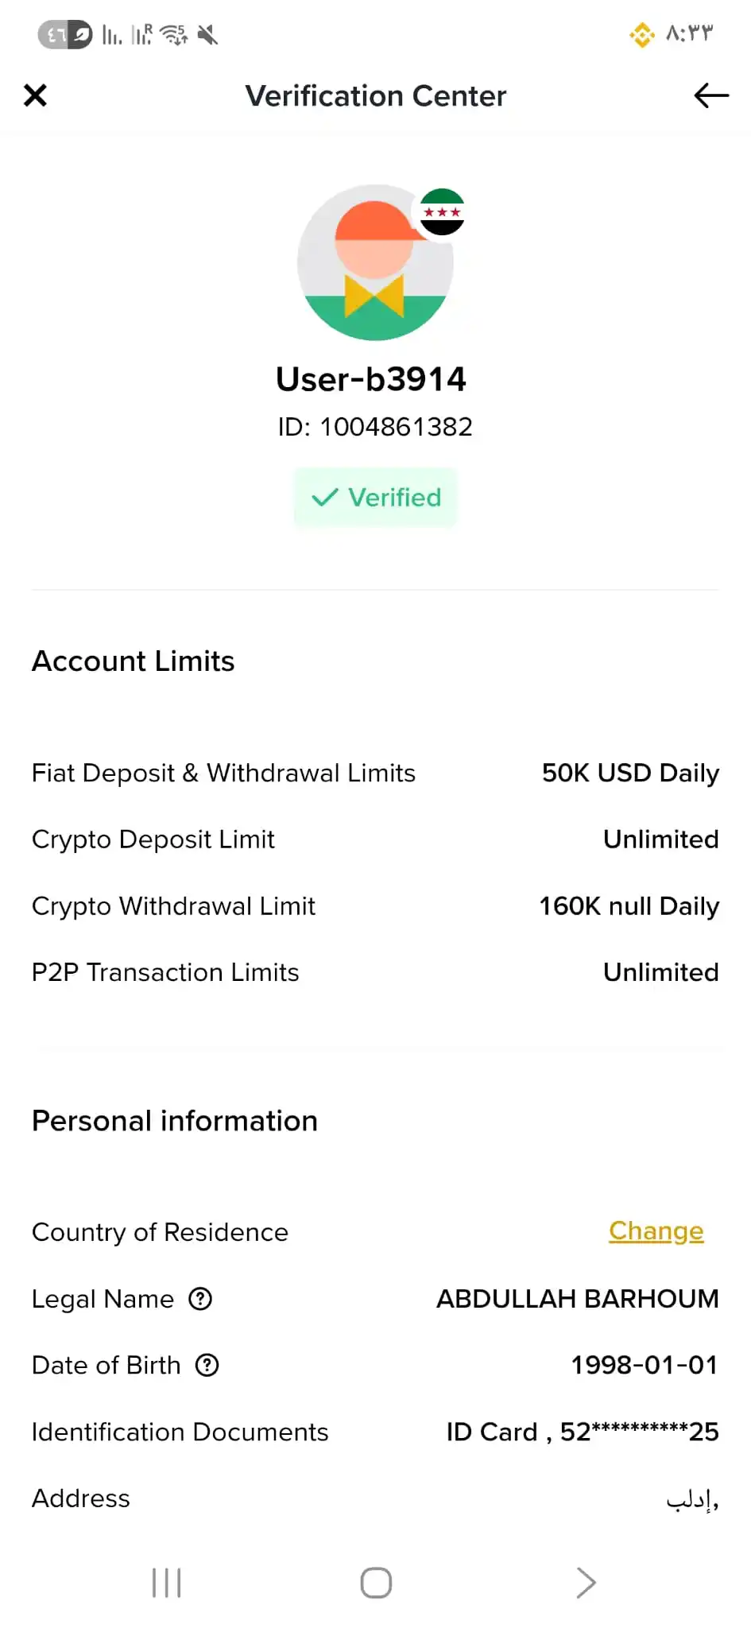The height and width of the screenshot is (1628, 751).
Task: Change the Country of Residence
Action: [656, 1231]
